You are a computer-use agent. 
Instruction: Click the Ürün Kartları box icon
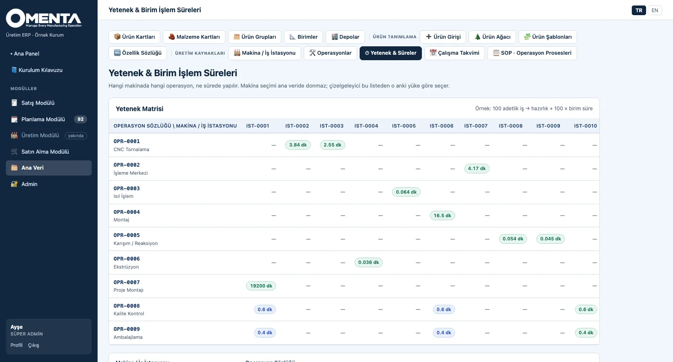pos(117,37)
